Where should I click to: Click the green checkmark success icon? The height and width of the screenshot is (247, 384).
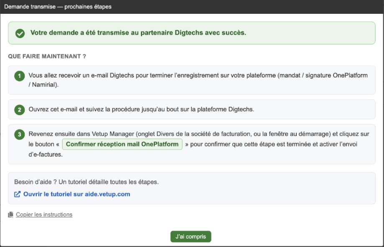click(20, 33)
